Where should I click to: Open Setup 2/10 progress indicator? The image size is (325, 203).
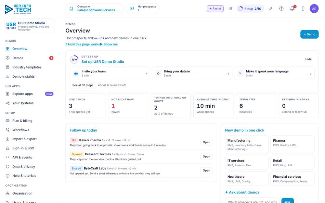250,9
